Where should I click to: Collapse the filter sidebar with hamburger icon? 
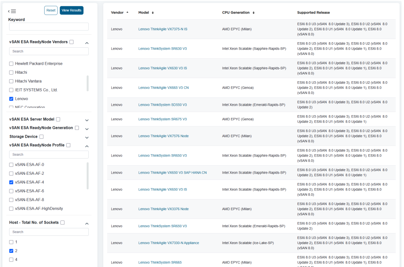click(12, 11)
